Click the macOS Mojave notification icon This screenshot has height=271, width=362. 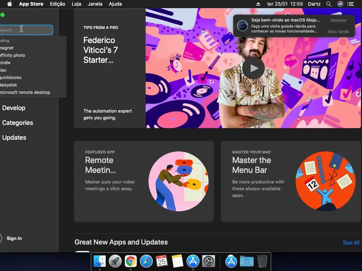point(243,25)
